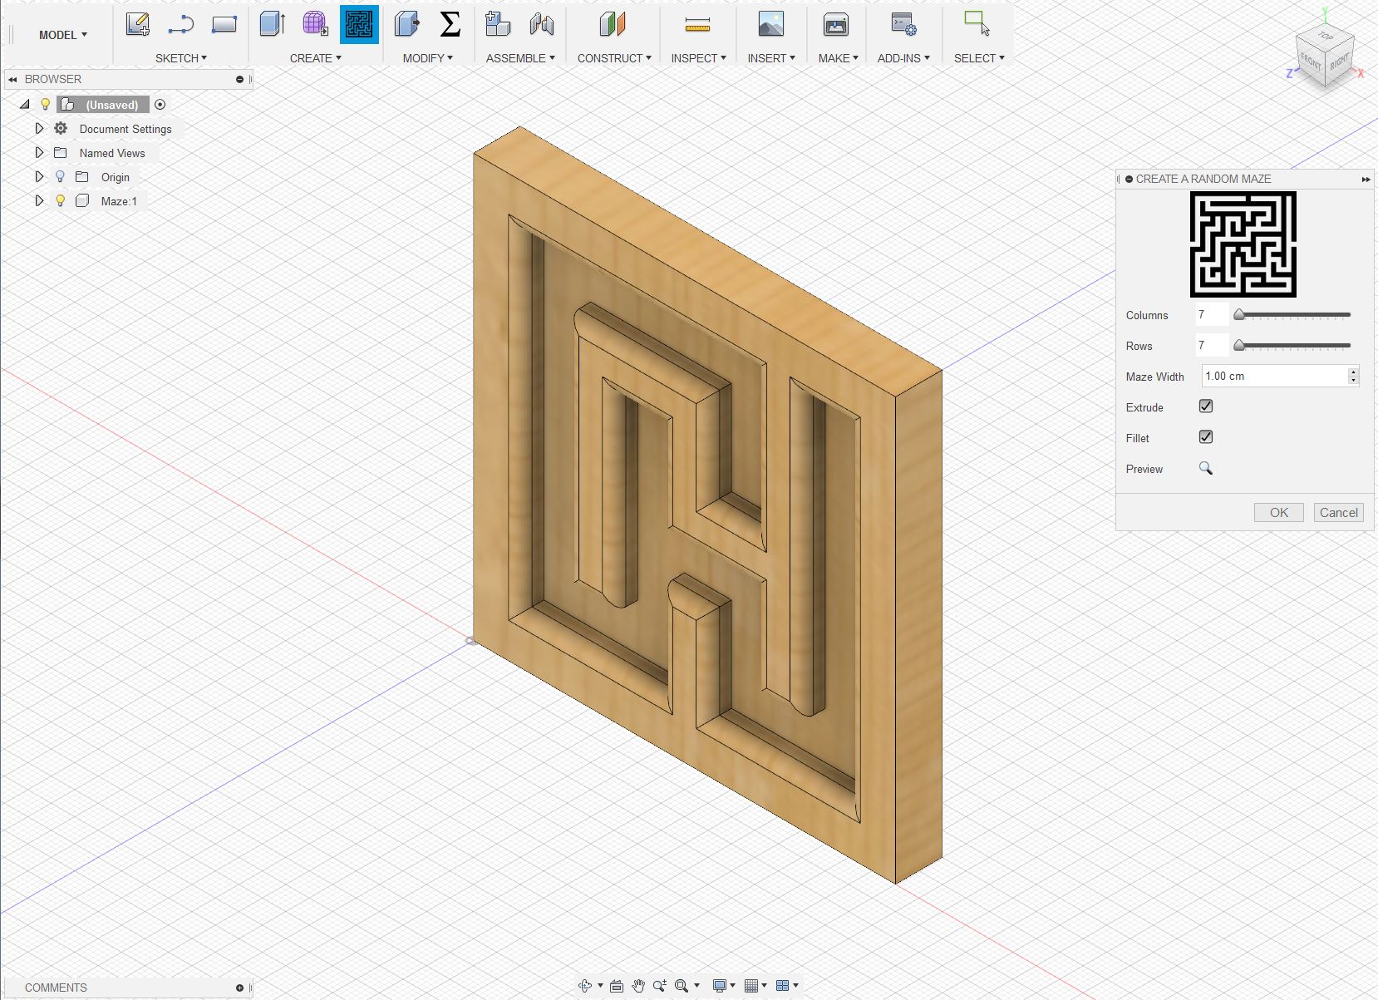Cancel the random maze dialog
The image size is (1378, 1000).
tap(1338, 513)
